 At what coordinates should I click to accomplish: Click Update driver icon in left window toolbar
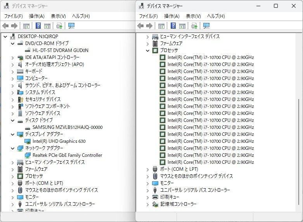click(x=59, y=26)
